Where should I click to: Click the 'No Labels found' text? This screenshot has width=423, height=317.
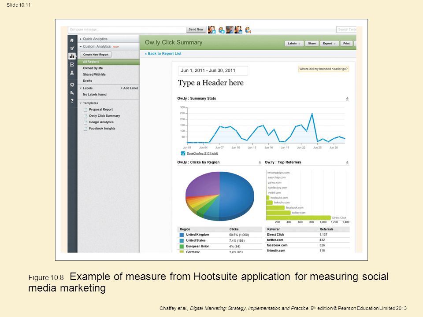pyautogui.click(x=95, y=94)
